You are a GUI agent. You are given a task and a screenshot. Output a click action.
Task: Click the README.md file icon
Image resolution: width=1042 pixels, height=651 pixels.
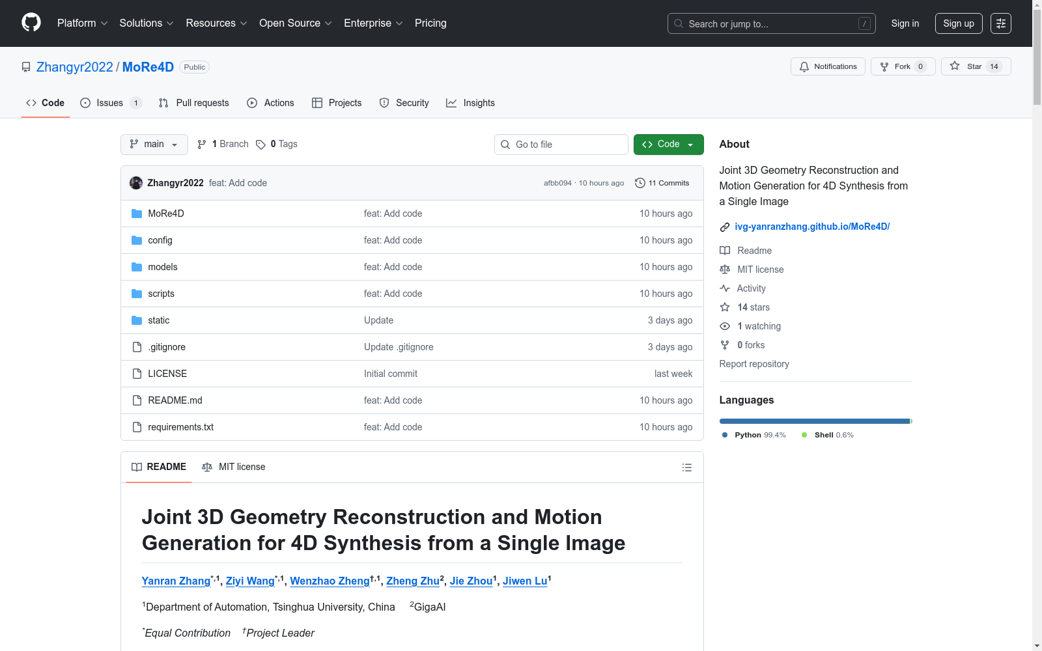(137, 400)
